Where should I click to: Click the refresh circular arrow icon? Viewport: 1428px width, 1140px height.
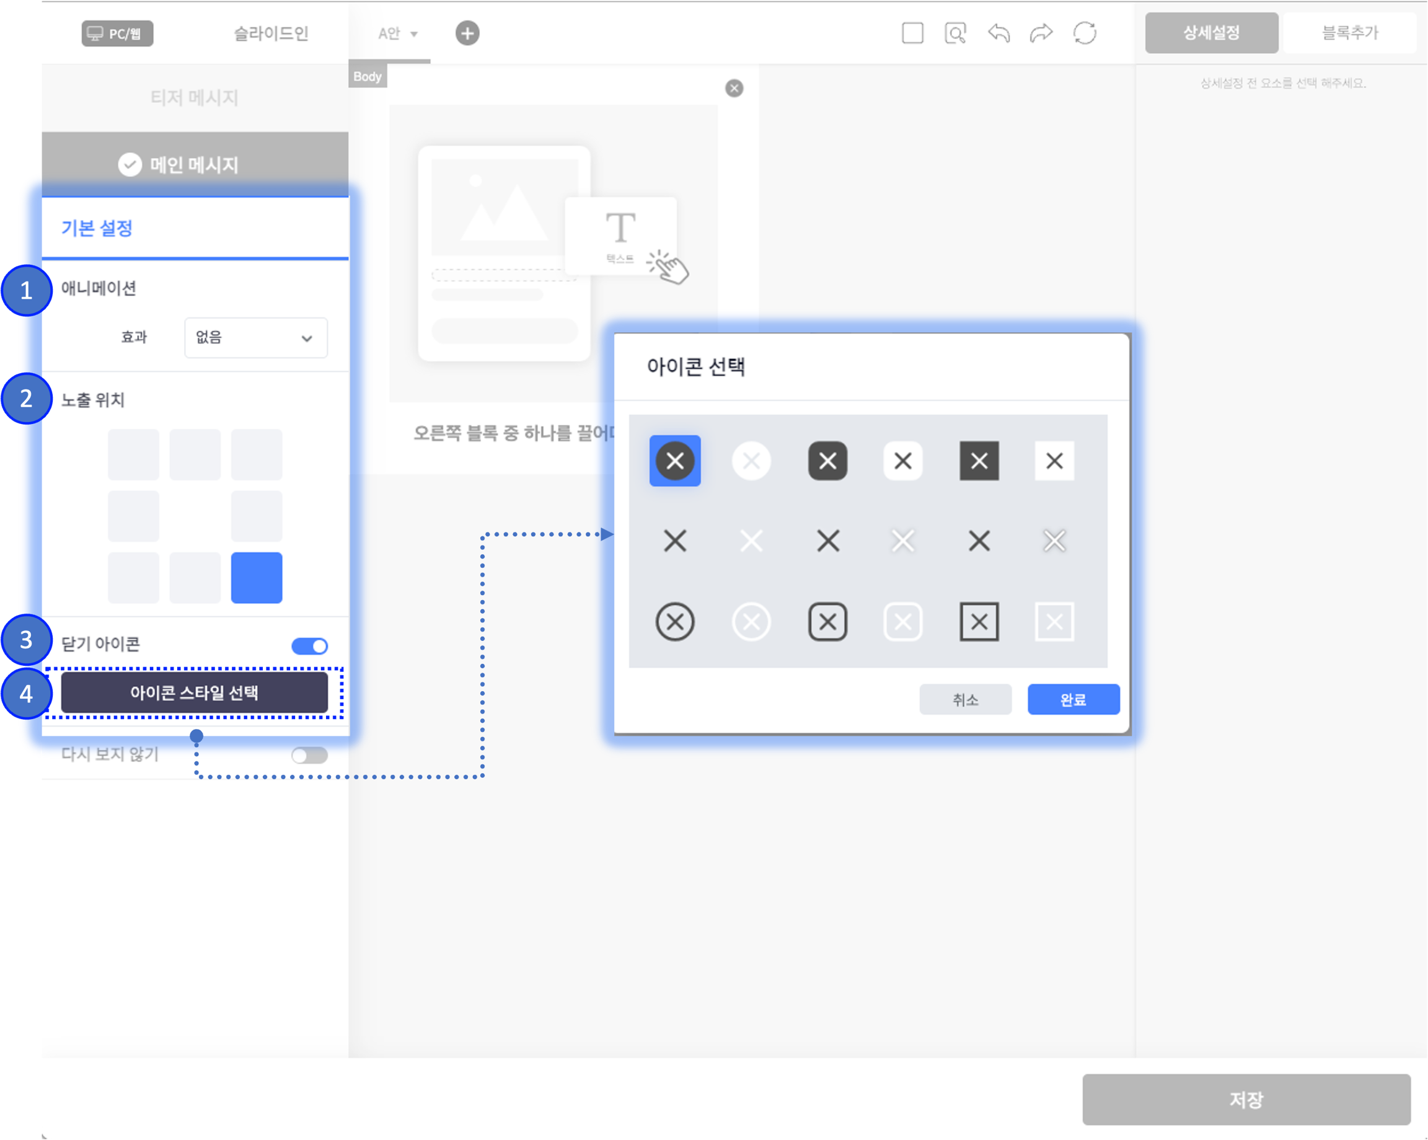click(x=1084, y=33)
